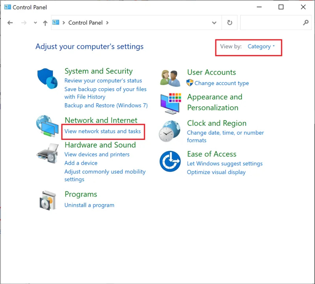Click Uninstall a program link
Screen dimensions: 315x284
[89, 205]
